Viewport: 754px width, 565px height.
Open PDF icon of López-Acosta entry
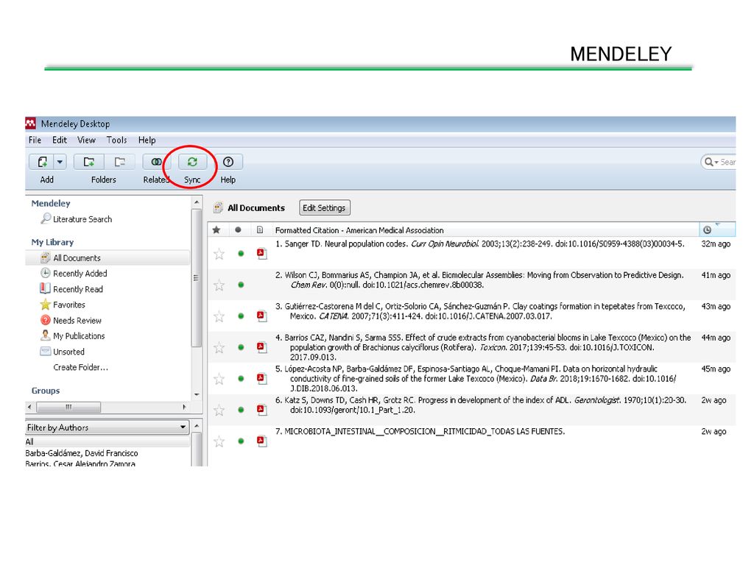coord(261,378)
